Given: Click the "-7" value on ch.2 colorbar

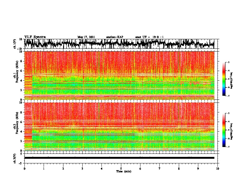Looking at the screenshot, I should coord(228,147).
